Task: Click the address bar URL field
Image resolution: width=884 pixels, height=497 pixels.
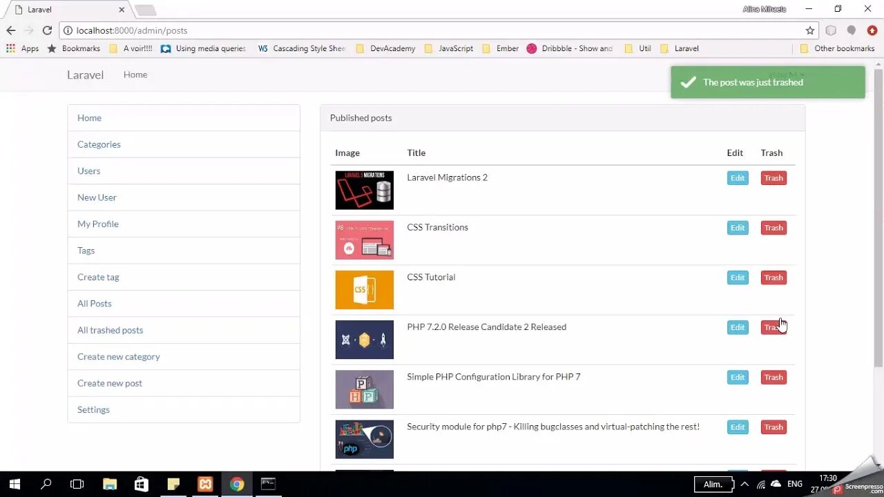Action: click(x=439, y=30)
